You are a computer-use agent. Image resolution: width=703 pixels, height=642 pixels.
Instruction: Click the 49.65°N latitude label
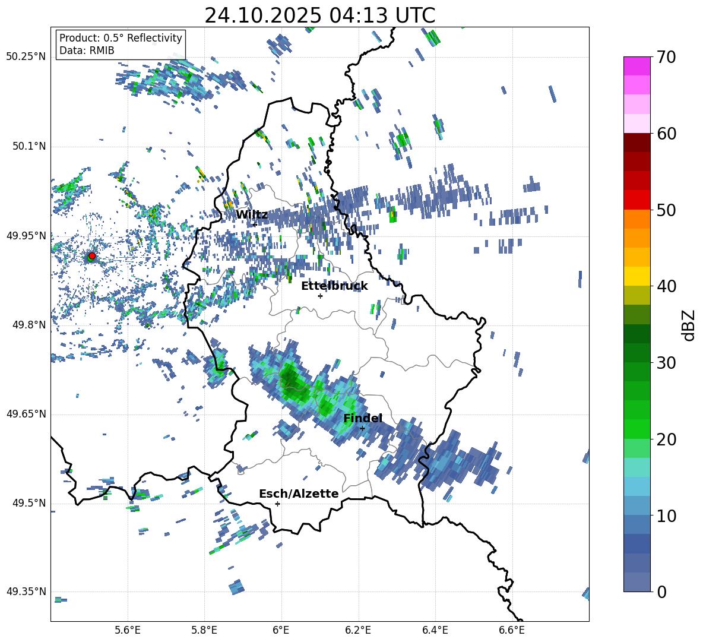pyautogui.click(x=26, y=414)
